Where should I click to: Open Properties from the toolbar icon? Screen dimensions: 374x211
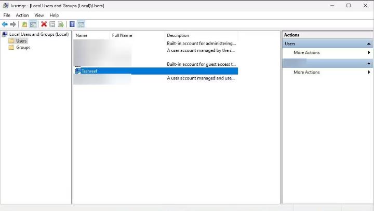52,24
